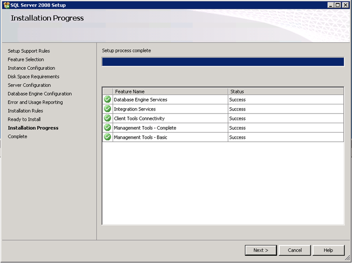Screen dimensions: 352x263
Task: Select the Setup Support Rules step
Action: [29, 51]
